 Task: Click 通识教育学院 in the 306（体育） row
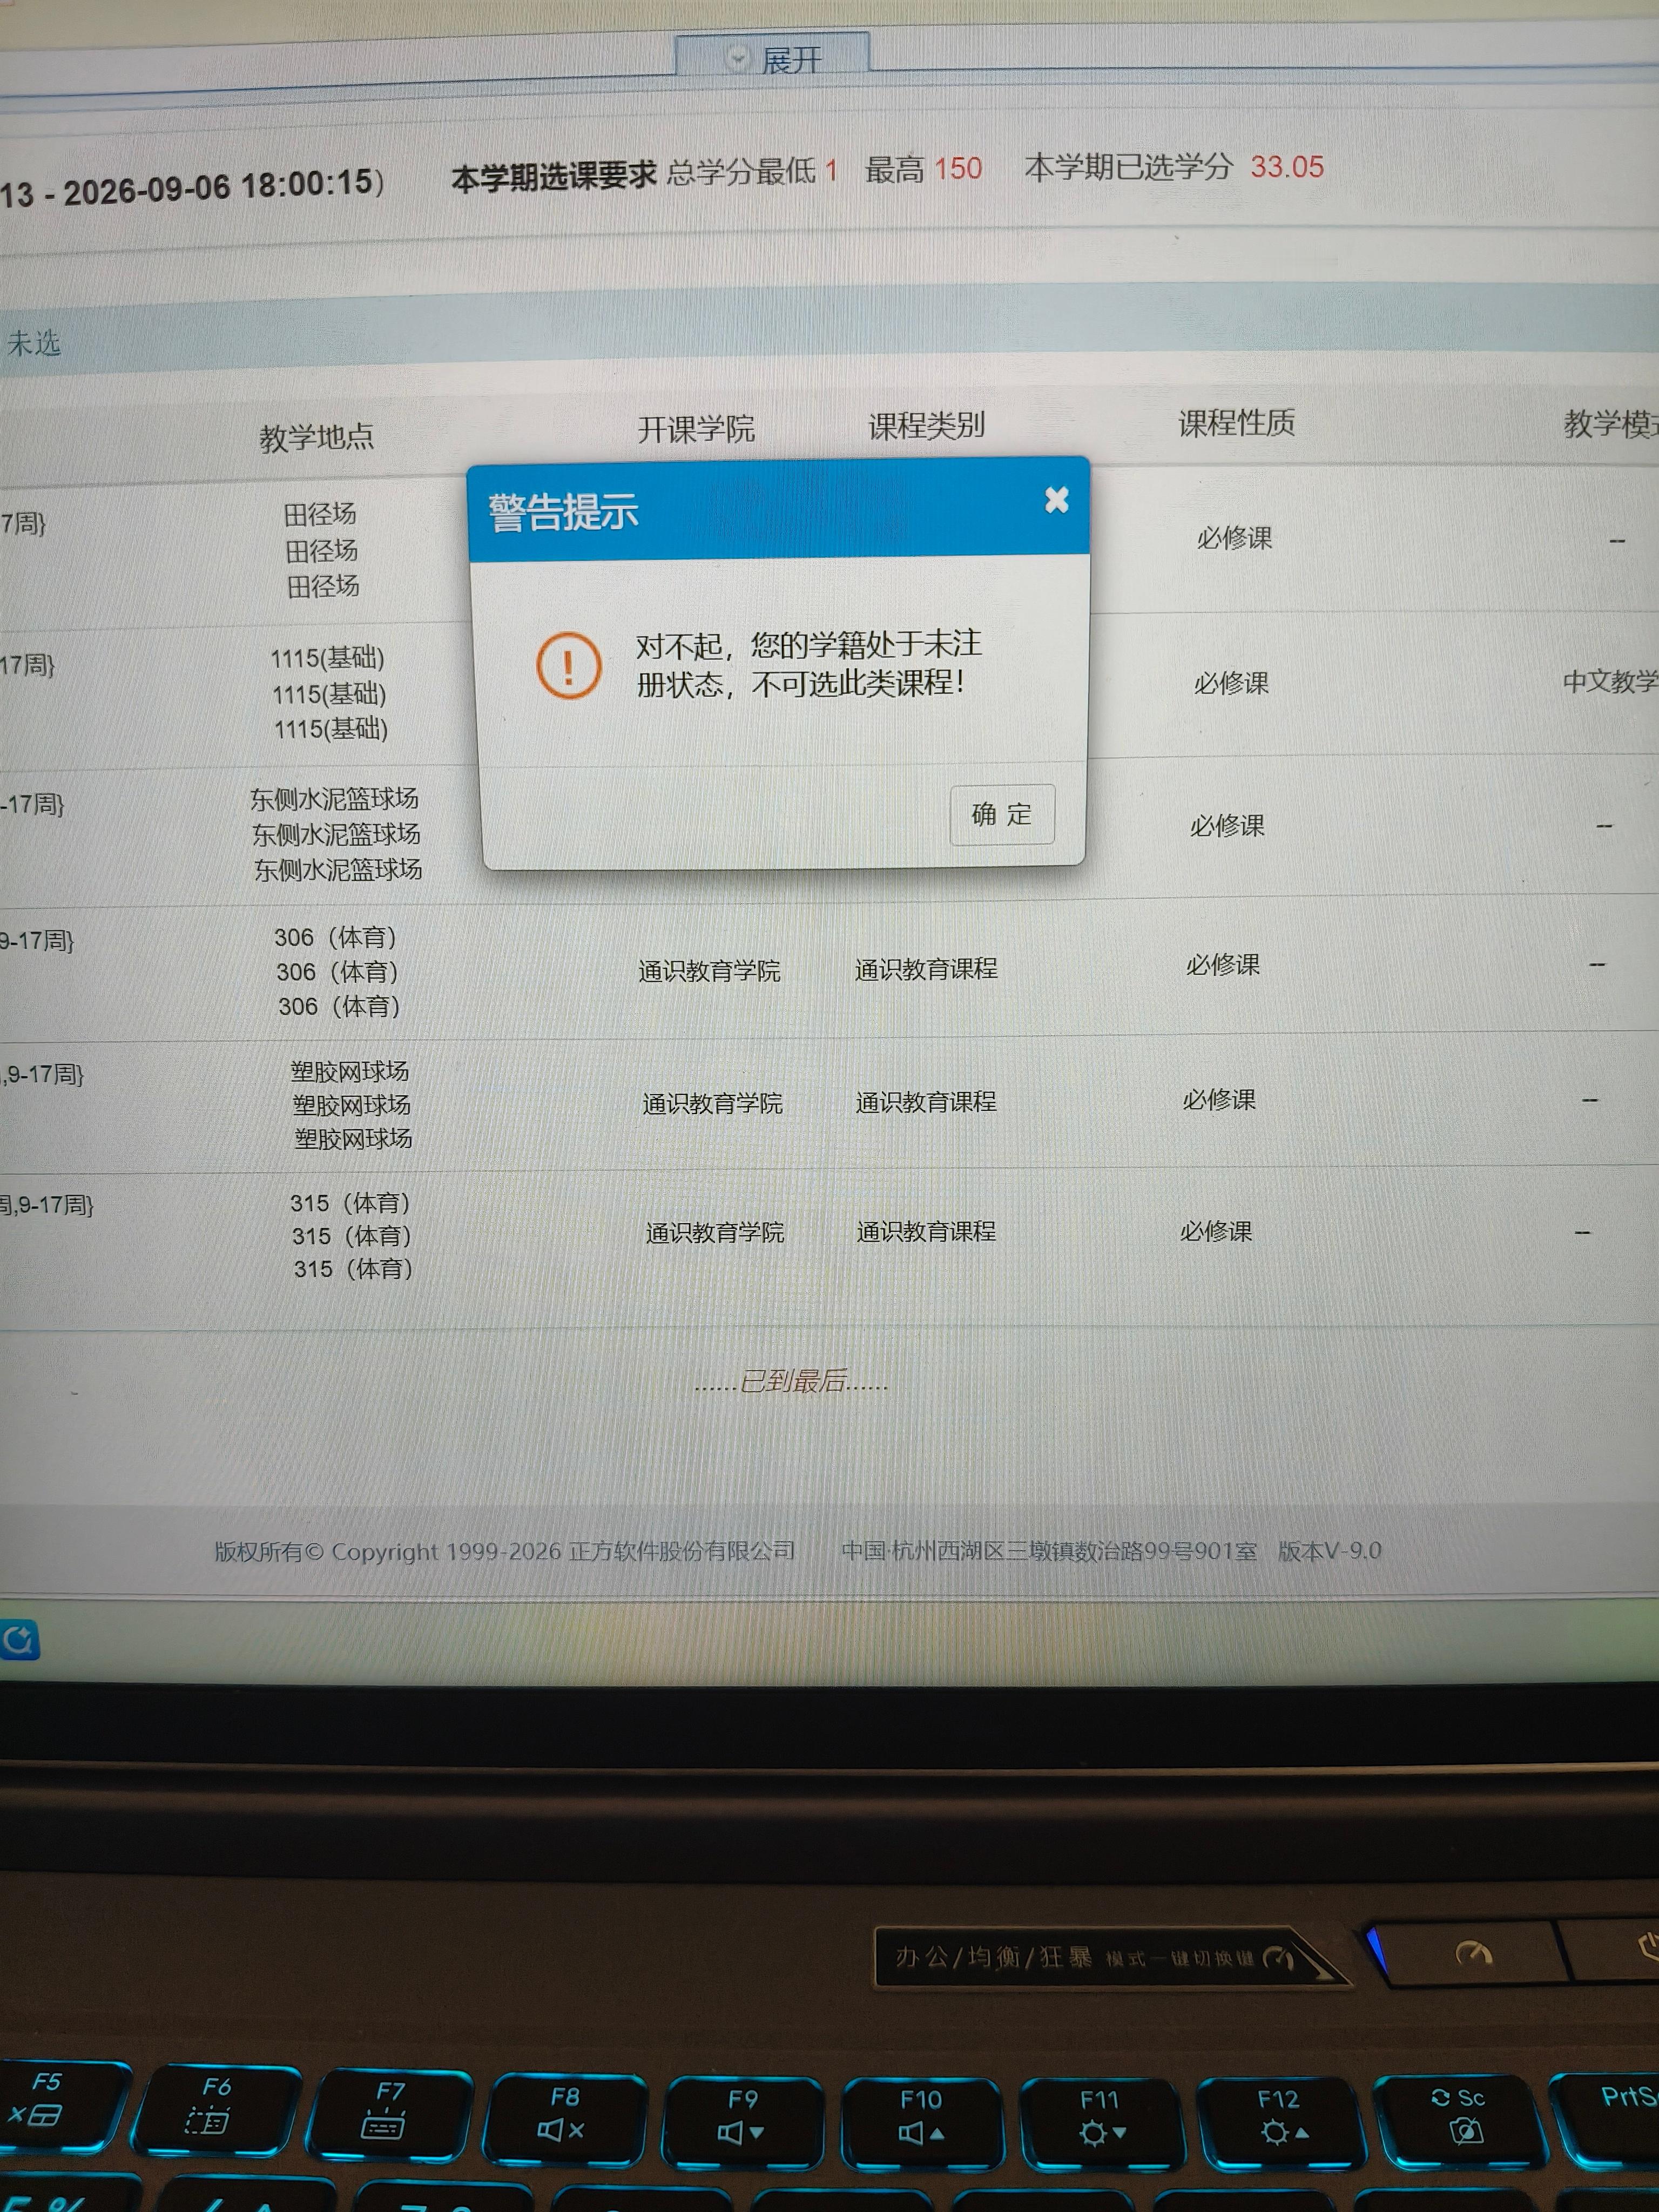pos(709,971)
